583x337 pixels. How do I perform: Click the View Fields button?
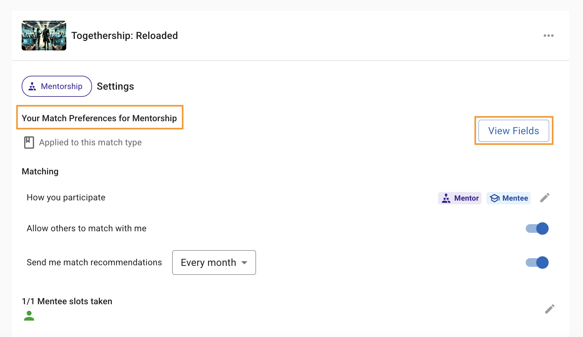coord(513,131)
